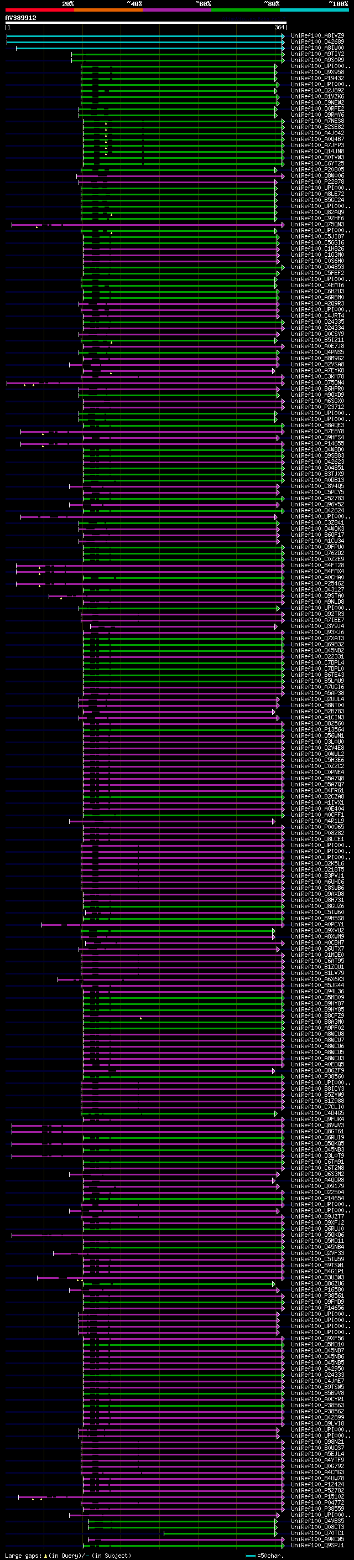Click hit label UniRef100_B1VZK6
This screenshot has height=1560, width=354.
[x=317, y=96]
